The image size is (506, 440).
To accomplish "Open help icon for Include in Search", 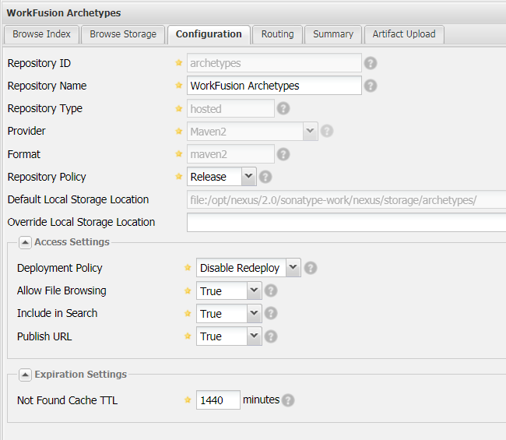I will (271, 313).
